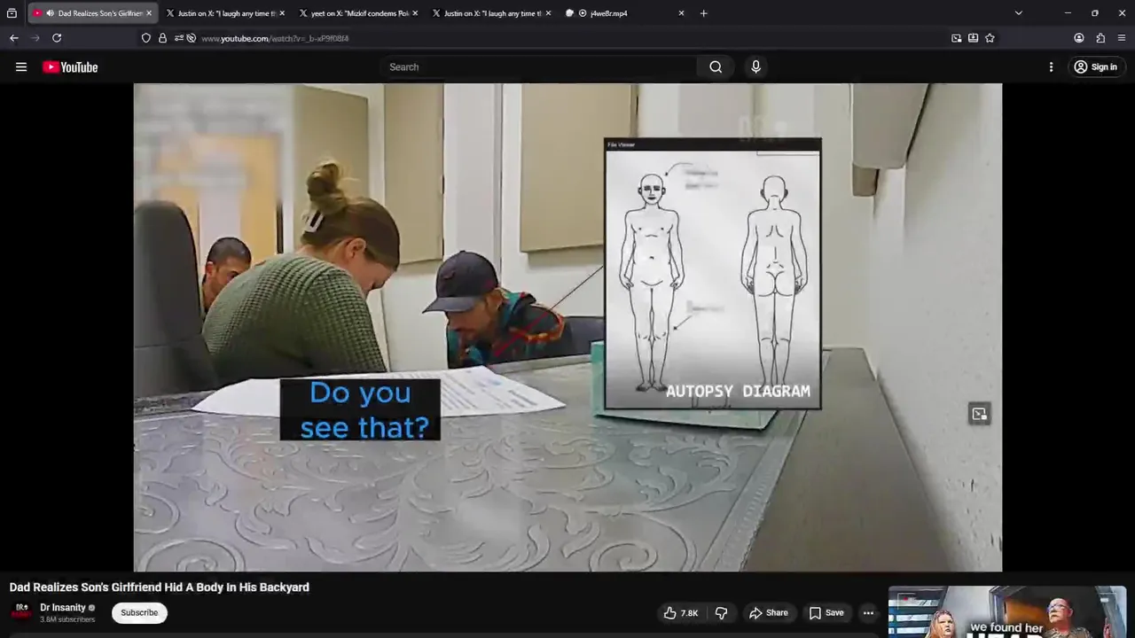Open the YouTube guide sidebar menu
1135x638 pixels.
[x=21, y=67]
